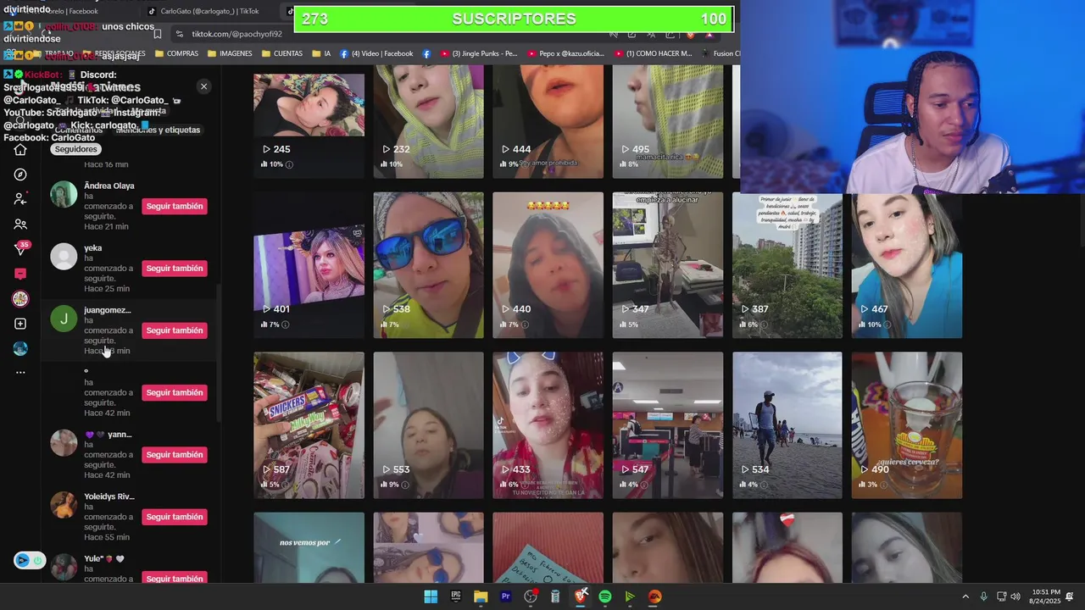1085x610 pixels.
Task: Open juangomez's green J avatar
Action: click(64, 319)
